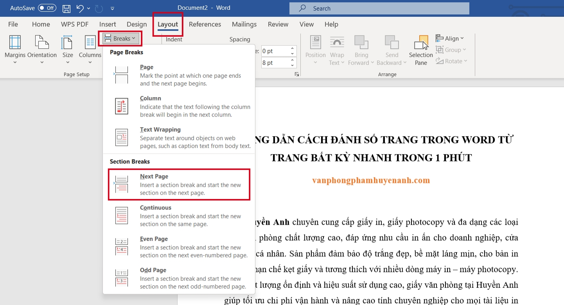
Task: Switch to the View tab
Action: point(307,24)
